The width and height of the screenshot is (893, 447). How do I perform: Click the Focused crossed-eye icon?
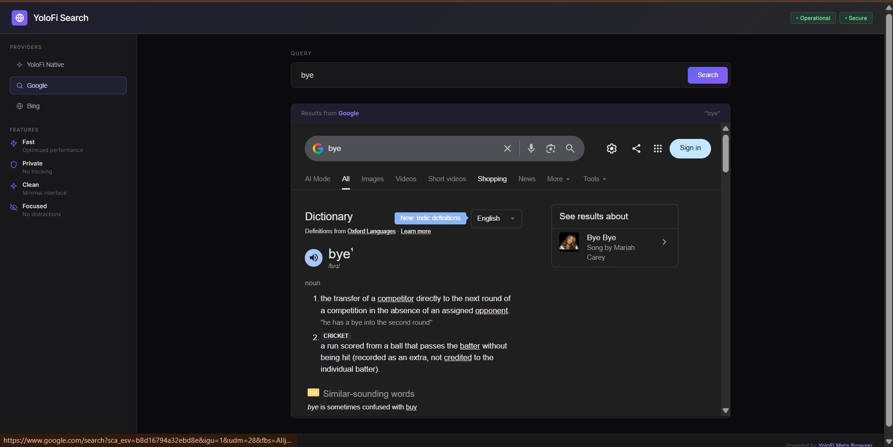pyautogui.click(x=13, y=207)
